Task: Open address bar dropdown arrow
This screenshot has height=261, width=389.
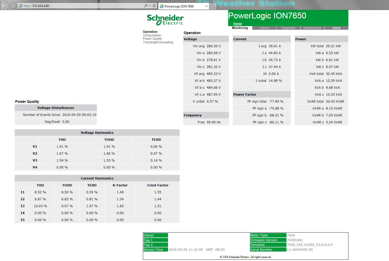Action: (x=150, y=6)
